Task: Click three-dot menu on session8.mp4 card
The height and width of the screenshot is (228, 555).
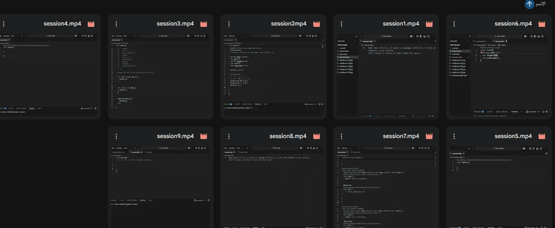Action: click(x=229, y=136)
